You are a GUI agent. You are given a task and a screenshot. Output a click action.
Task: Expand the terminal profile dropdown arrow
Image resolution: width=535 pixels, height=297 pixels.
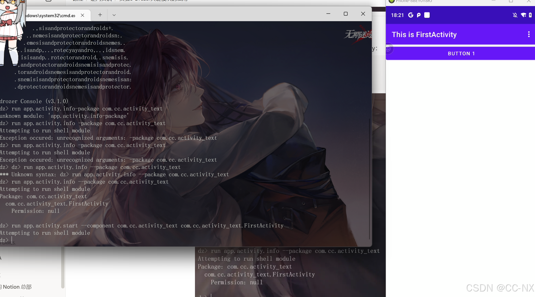click(114, 15)
